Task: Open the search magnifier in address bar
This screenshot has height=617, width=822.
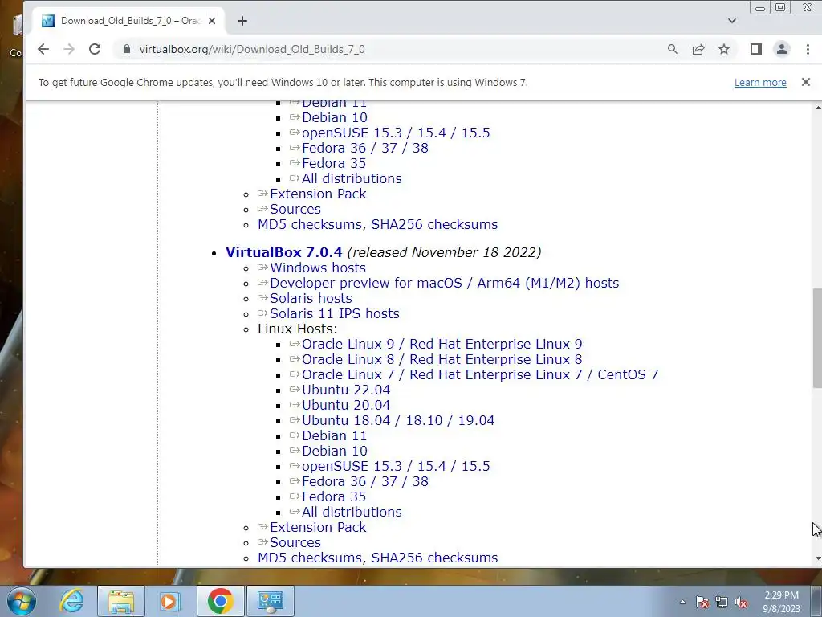Action: 673,49
